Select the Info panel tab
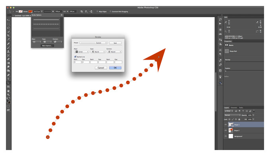This screenshot has width=270, height=156. click(226, 17)
